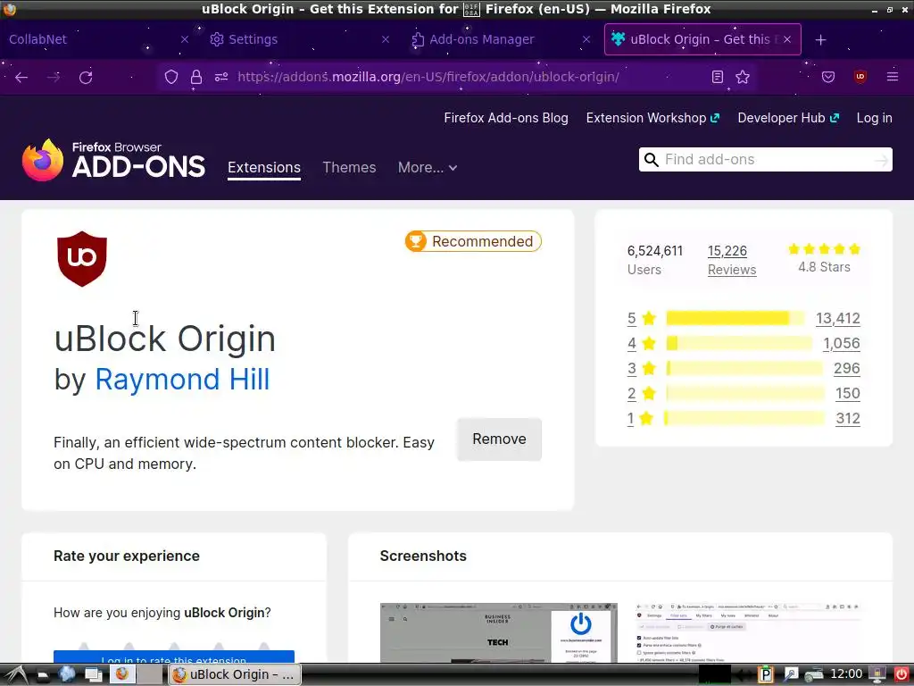The width and height of the screenshot is (914, 686).
Task: Click Log in link
Action: (875, 118)
